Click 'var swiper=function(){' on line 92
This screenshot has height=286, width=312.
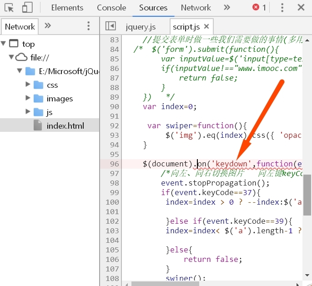[197, 125]
